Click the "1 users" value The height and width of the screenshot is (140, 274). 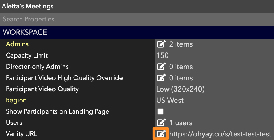pyautogui.click(x=181, y=123)
